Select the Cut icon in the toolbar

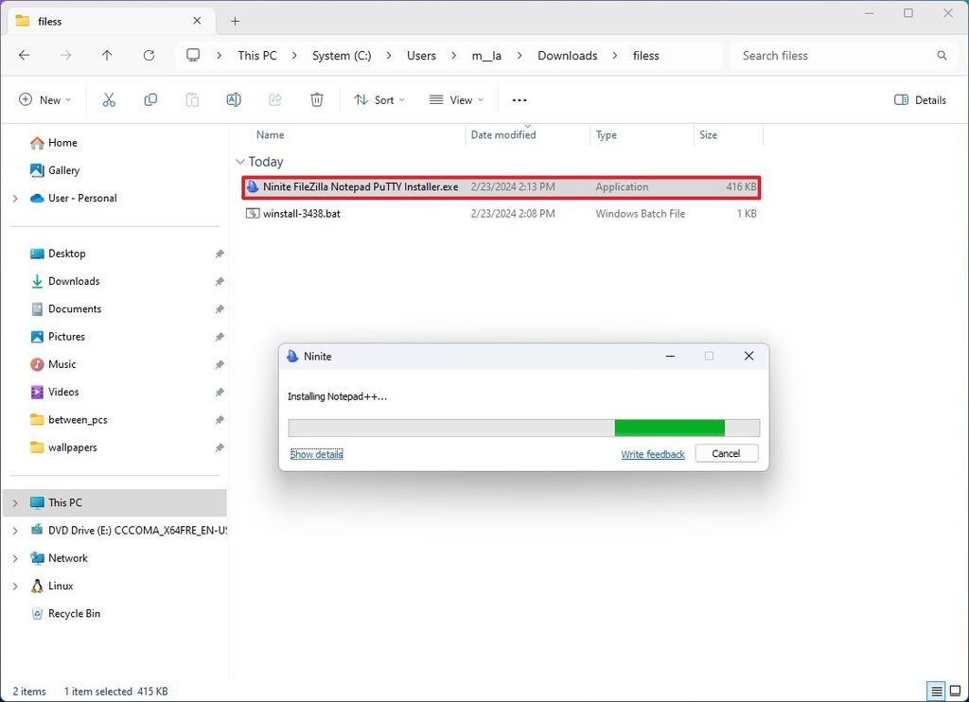click(109, 99)
